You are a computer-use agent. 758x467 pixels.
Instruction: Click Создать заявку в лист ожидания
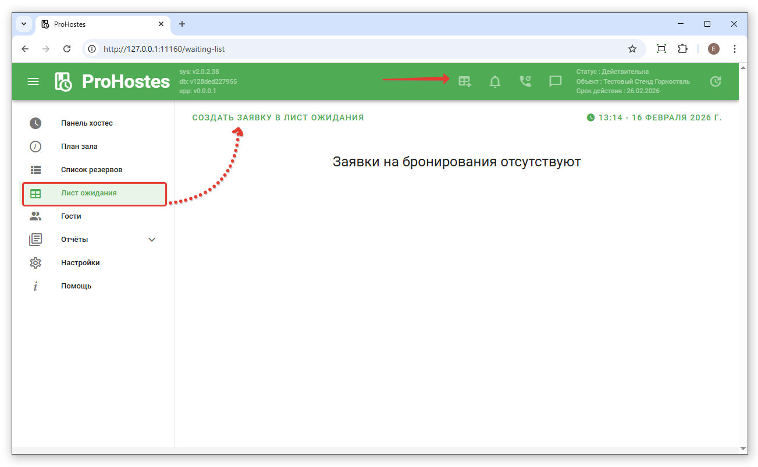[x=278, y=117]
